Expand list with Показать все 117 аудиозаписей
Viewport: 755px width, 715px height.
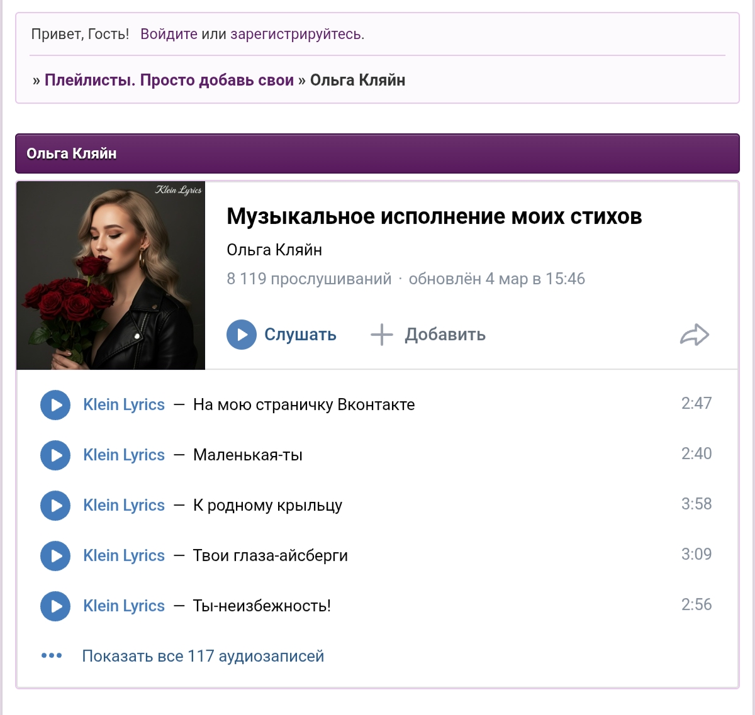tap(203, 656)
